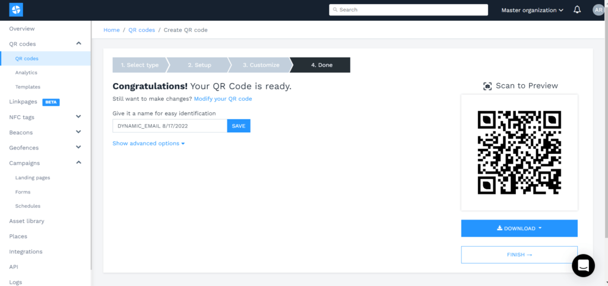This screenshot has width=608, height=286.
Task: Click the Scan to Preview icon
Action: pos(487,86)
